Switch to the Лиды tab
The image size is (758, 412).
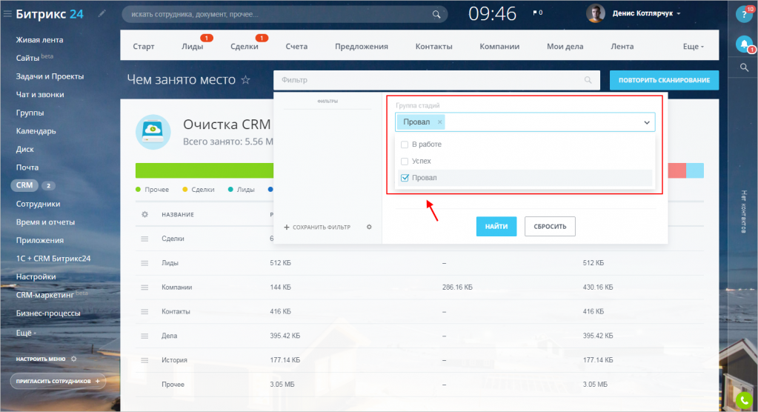[193, 47]
